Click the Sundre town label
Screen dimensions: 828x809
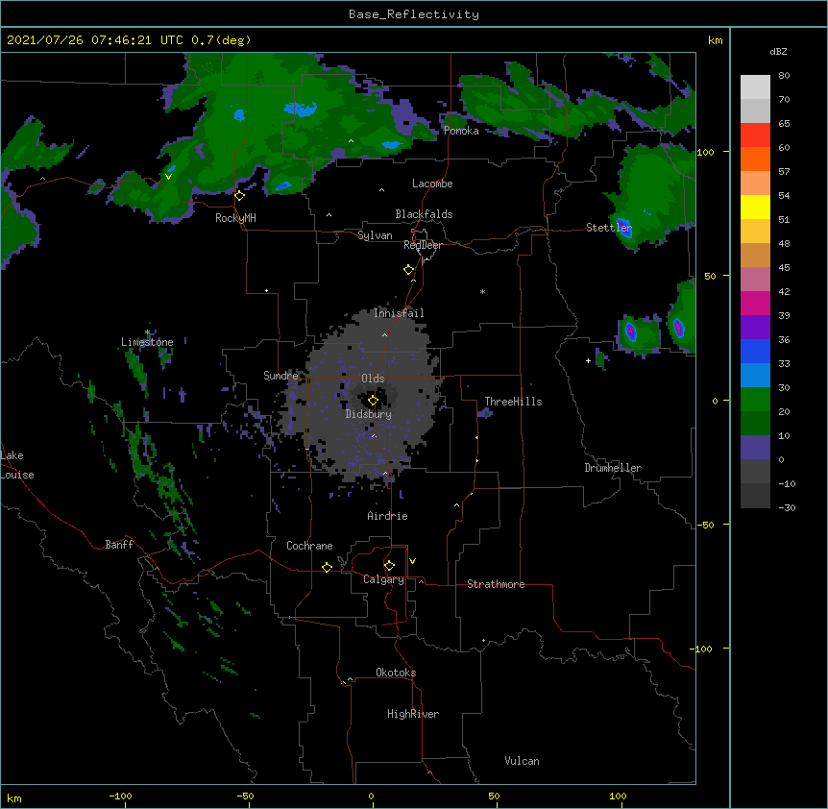pos(280,376)
